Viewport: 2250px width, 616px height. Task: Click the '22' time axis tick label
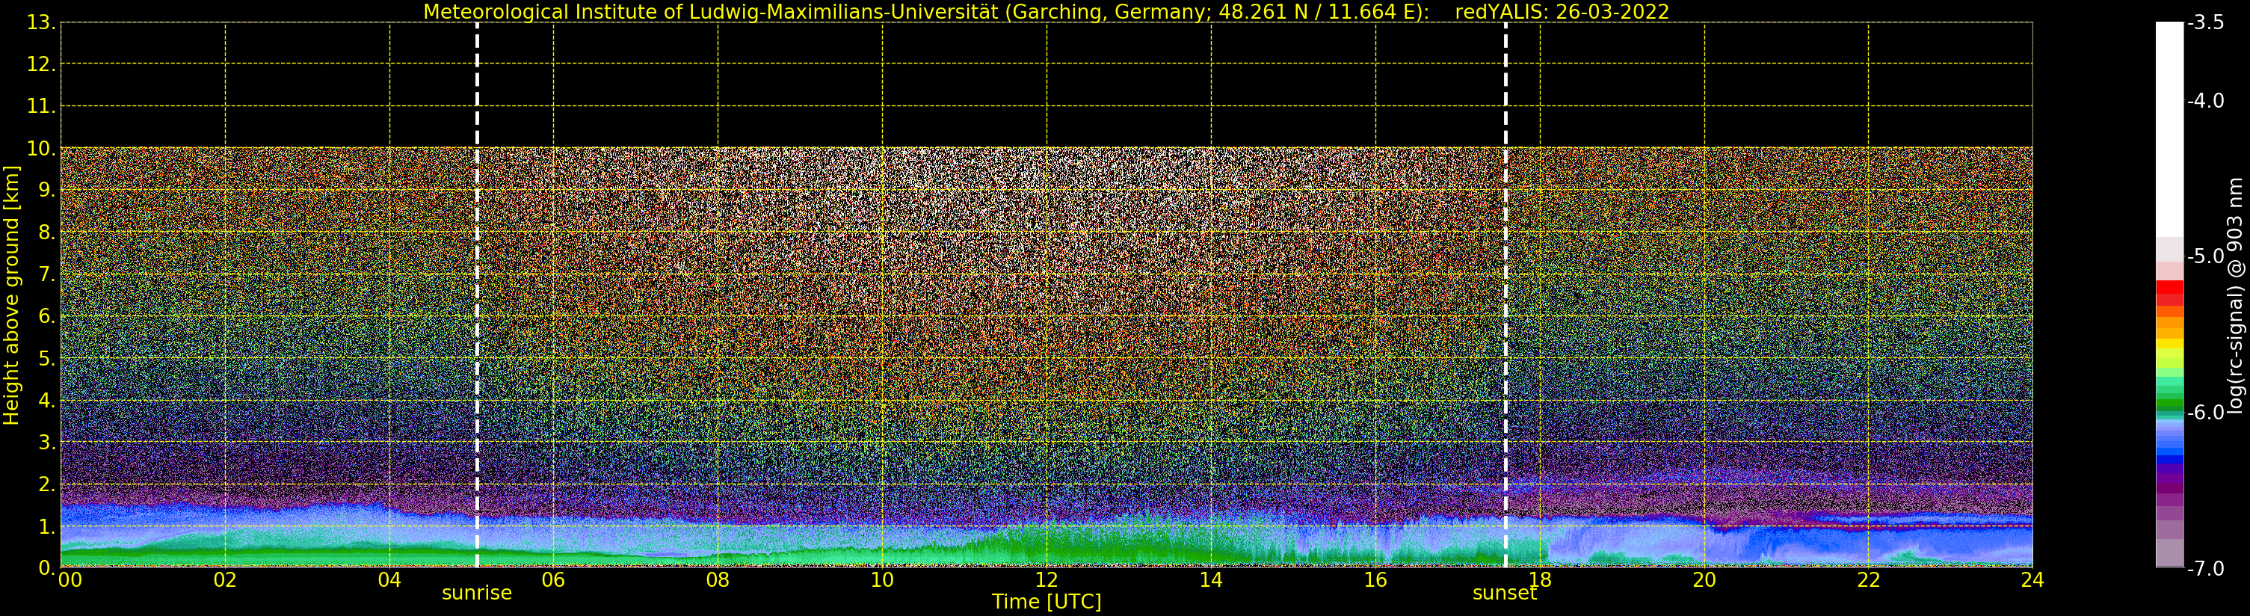[1868, 580]
